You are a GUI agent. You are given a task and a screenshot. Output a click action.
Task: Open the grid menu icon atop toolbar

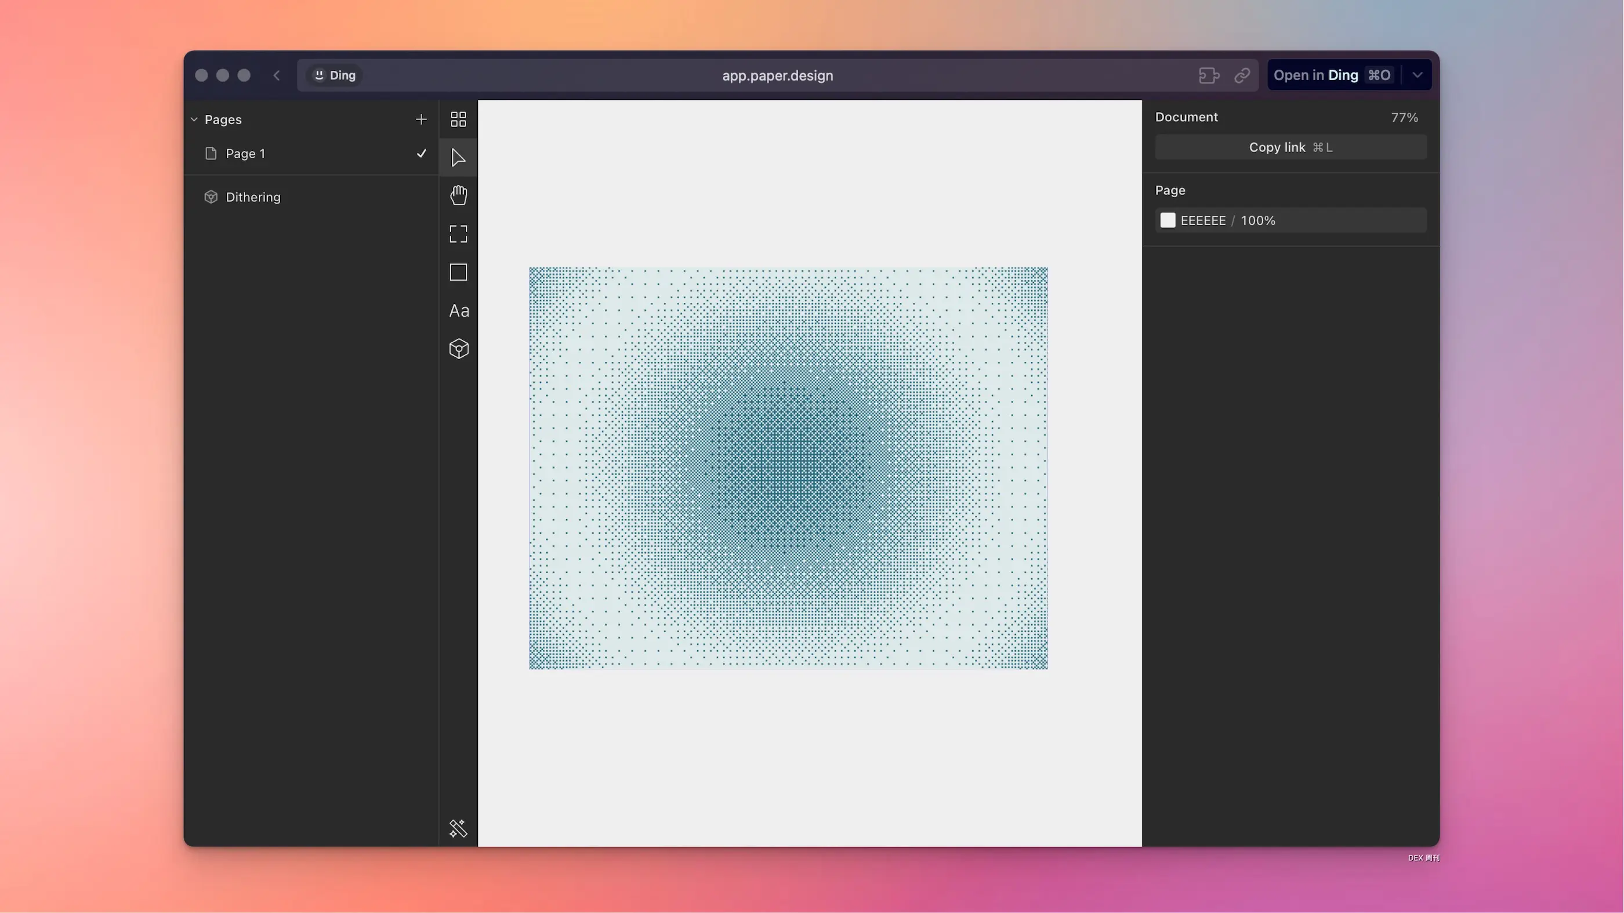pyautogui.click(x=458, y=119)
